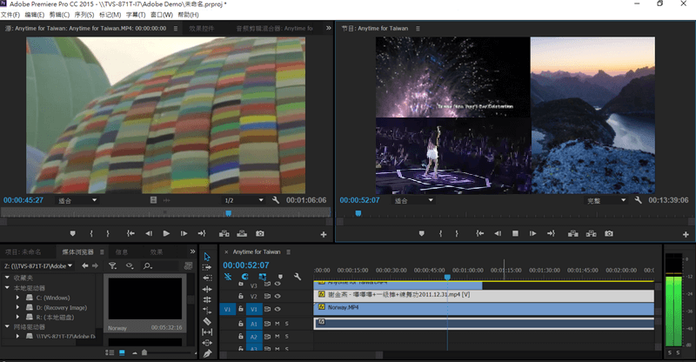Open 序列(S) menu
The width and height of the screenshot is (696, 362).
click(84, 15)
